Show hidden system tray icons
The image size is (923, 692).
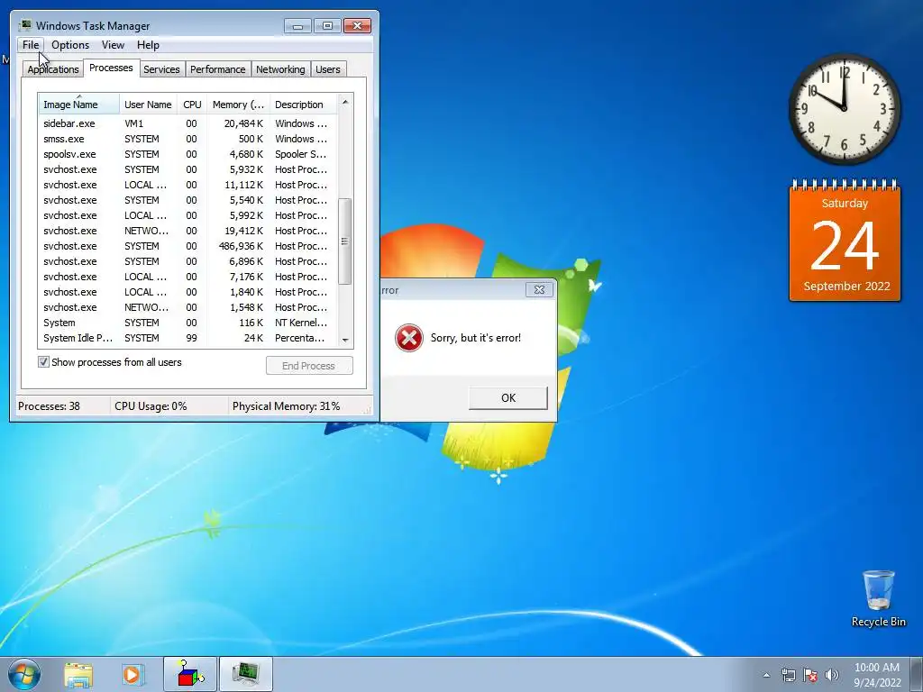tap(766, 675)
